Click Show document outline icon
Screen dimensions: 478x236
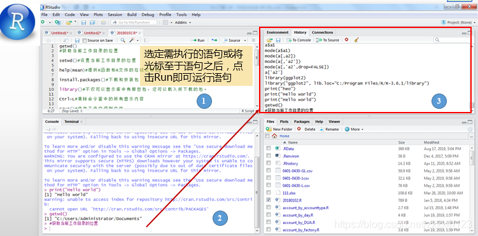pos(253,40)
